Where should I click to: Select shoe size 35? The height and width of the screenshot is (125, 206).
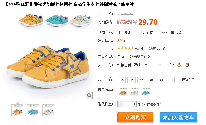click(x=122, y=80)
